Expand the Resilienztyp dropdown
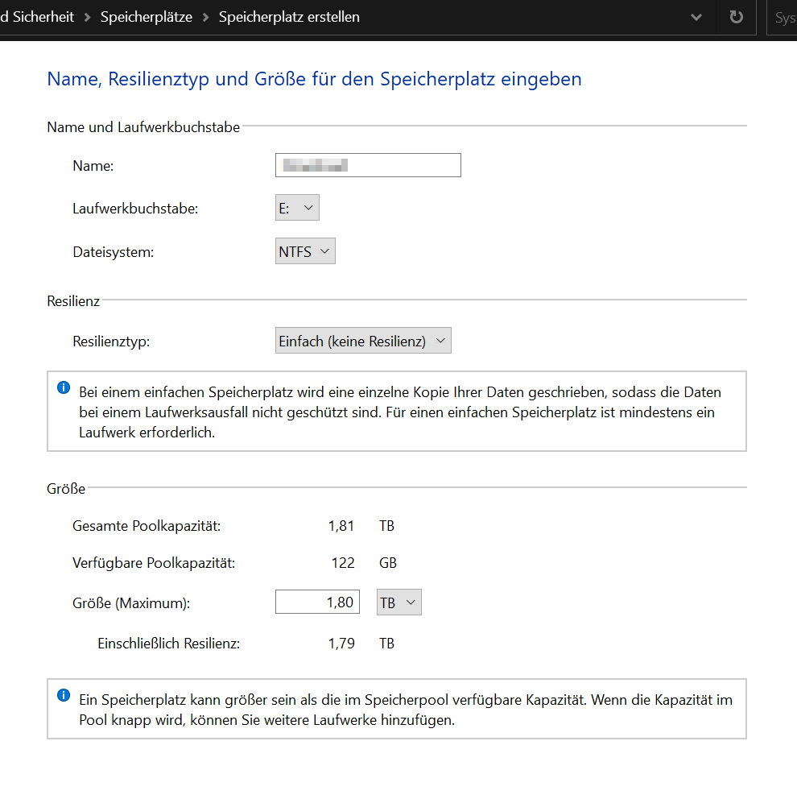This screenshot has height=799, width=797. [x=363, y=341]
